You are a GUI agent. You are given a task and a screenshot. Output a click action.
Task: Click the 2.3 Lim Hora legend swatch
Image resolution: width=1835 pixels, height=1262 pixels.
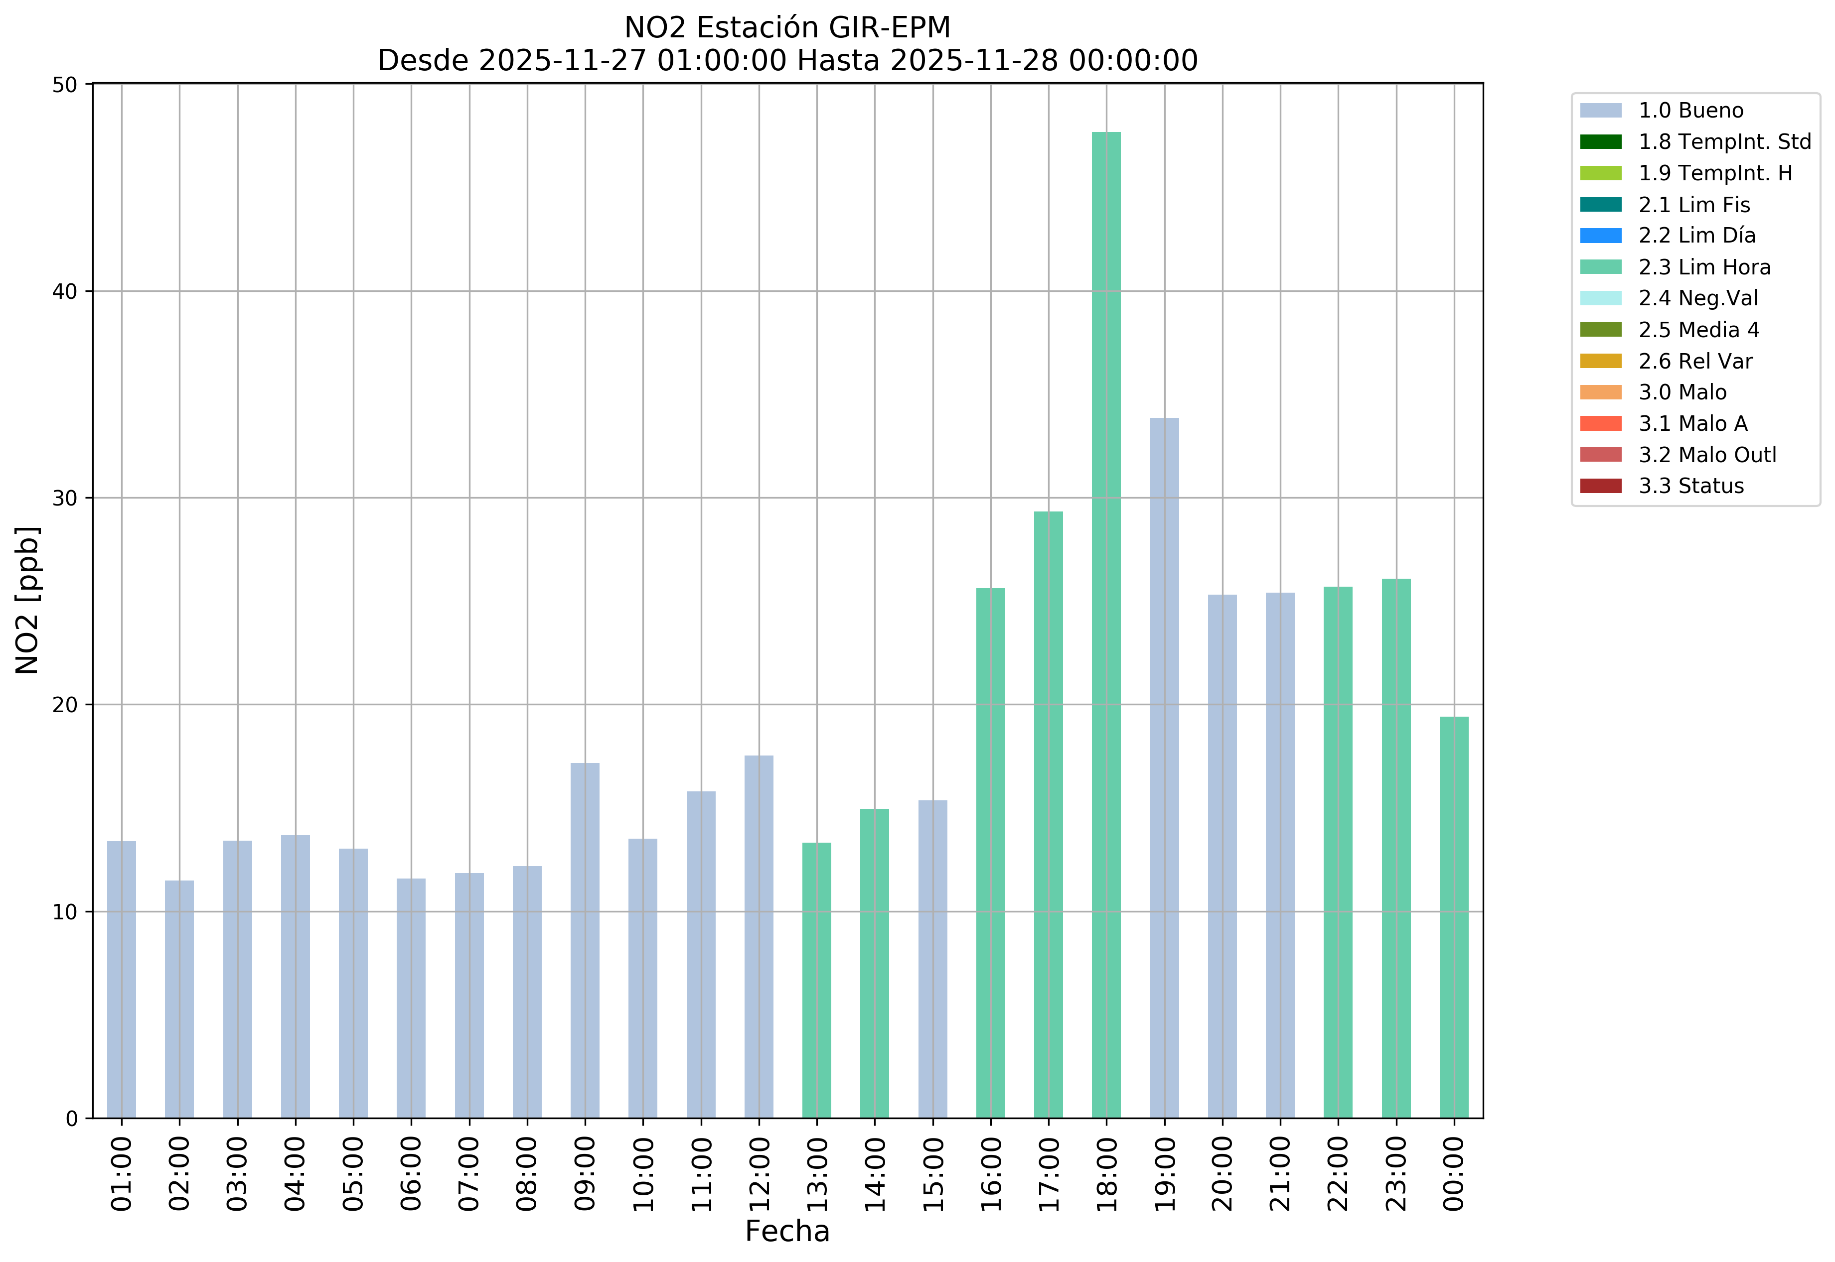pyautogui.click(x=1600, y=267)
